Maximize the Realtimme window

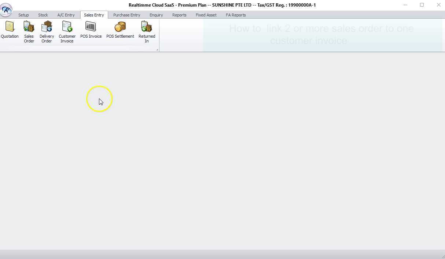click(422, 5)
